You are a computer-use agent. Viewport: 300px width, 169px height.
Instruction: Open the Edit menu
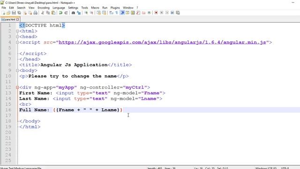tap(11, 8)
